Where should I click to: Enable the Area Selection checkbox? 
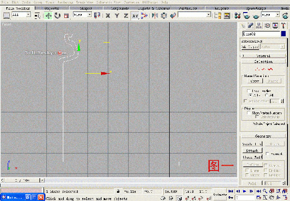tap(246, 101)
